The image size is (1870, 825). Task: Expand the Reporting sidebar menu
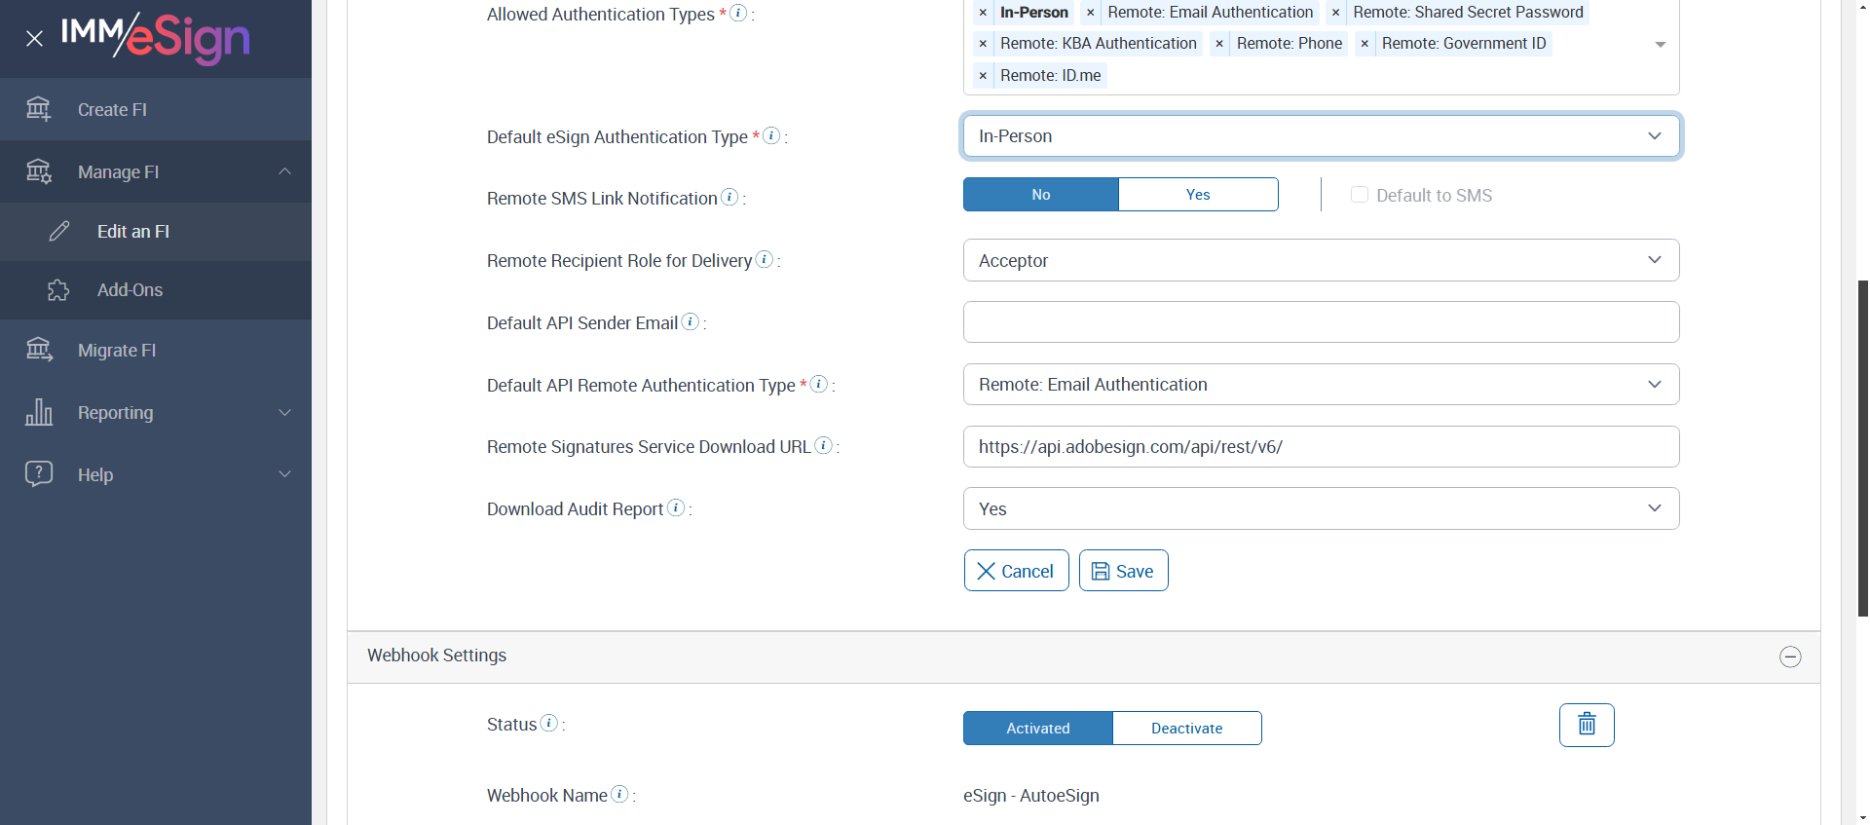pyautogui.click(x=156, y=413)
